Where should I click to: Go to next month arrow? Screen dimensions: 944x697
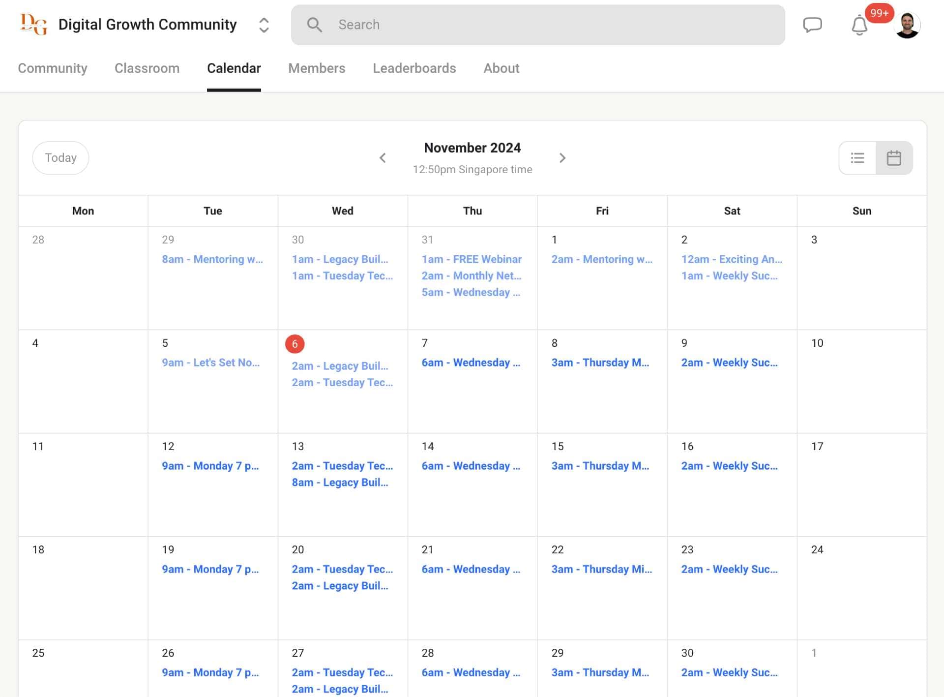point(562,158)
